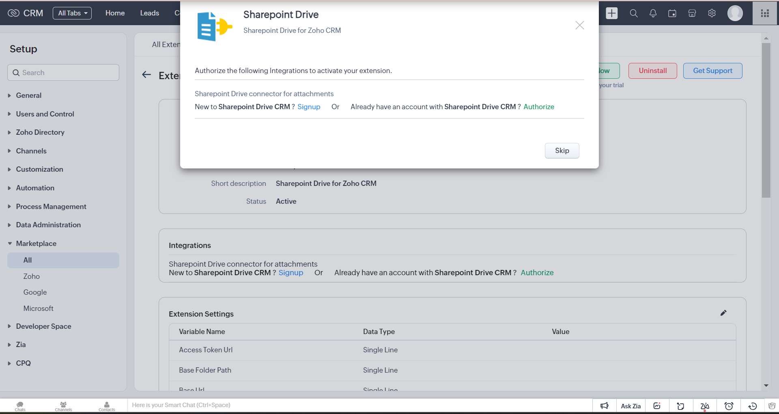
Task: Click Skip in the authorization dialog
Action: coord(562,151)
